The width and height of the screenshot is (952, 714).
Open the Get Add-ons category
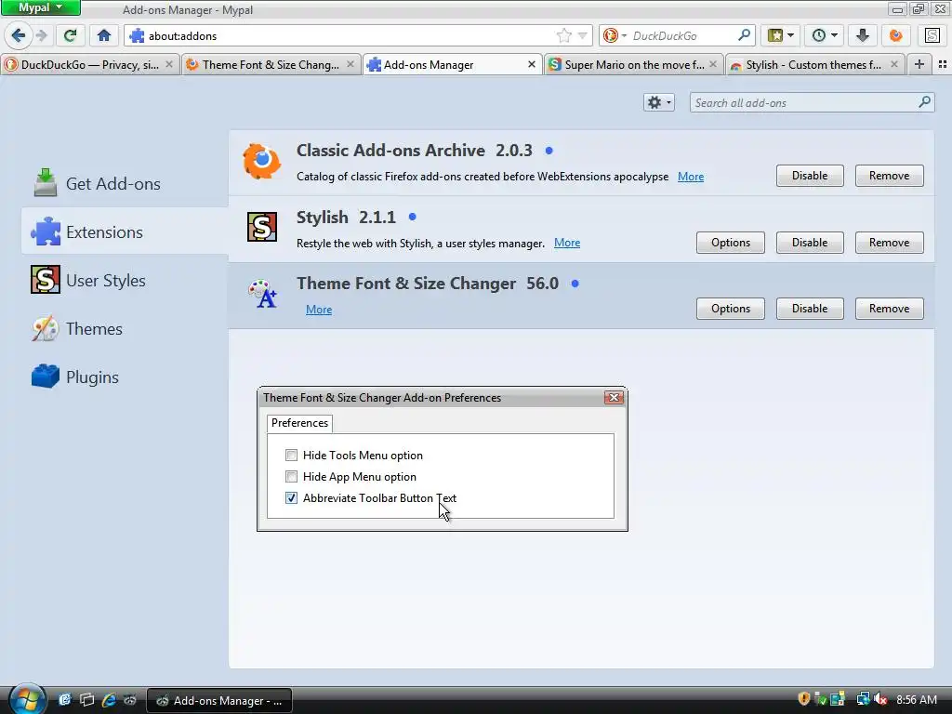point(125,183)
